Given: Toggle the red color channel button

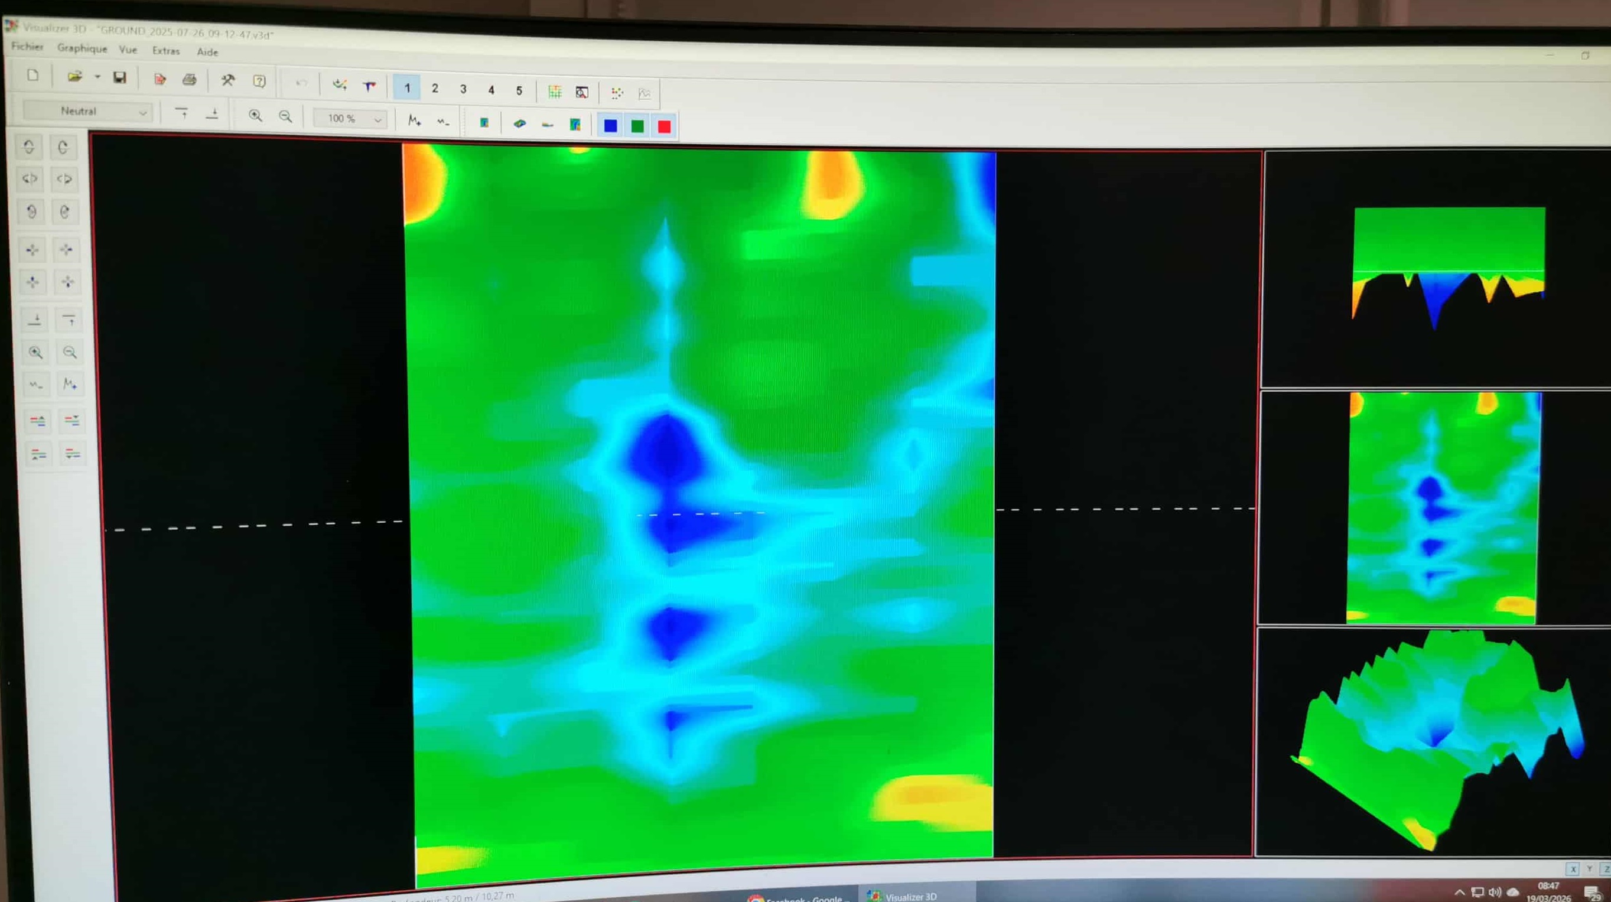Looking at the screenshot, I should tap(664, 127).
